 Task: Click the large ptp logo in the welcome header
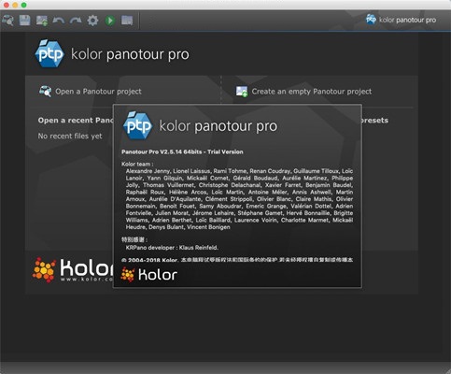coord(49,53)
